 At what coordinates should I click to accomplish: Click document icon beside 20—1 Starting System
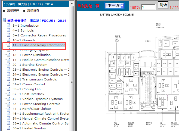pos(8,64)
